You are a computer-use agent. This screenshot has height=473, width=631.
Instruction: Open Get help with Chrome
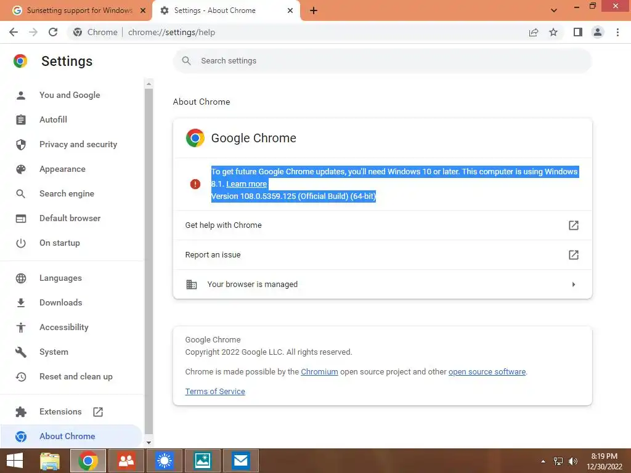[x=382, y=225]
